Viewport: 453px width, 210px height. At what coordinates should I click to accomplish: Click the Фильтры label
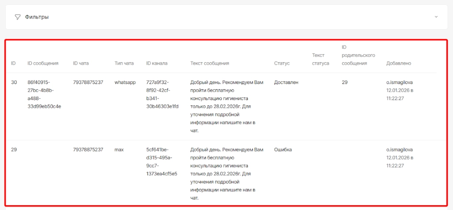37,17
